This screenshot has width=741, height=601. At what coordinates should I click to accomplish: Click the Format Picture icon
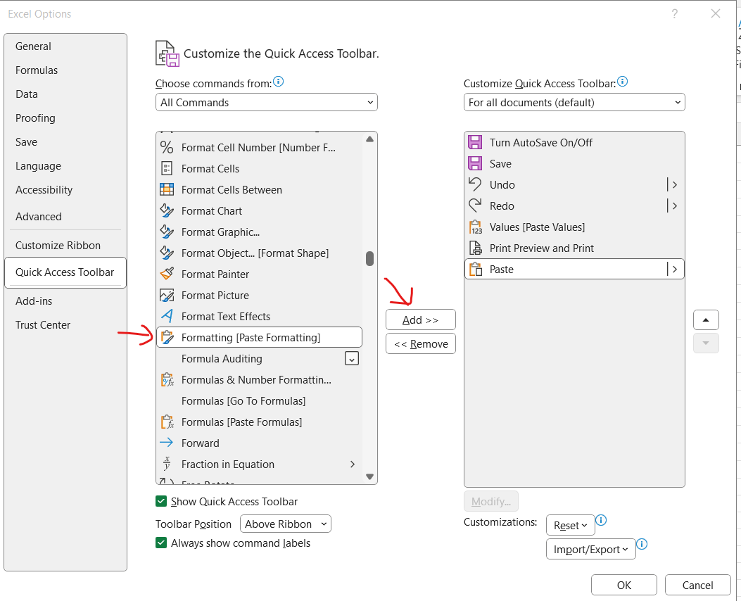pyautogui.click(x=166, y=296)
